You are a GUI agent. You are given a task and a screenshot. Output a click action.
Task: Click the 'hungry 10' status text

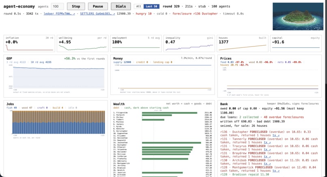coord(144,14)
